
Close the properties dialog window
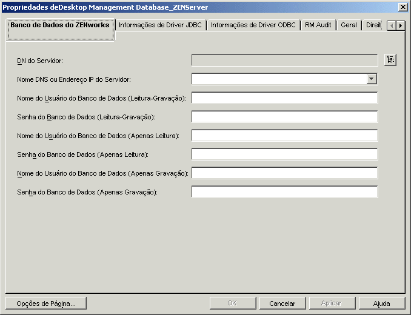pos(403,7)
